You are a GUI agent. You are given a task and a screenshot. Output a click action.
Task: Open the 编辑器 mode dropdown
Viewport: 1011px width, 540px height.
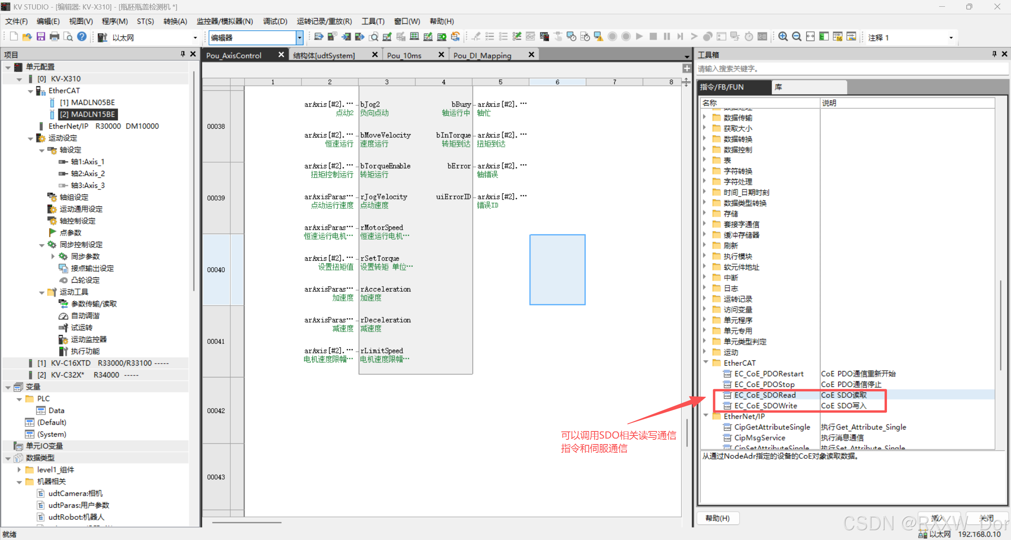[299, 37]
